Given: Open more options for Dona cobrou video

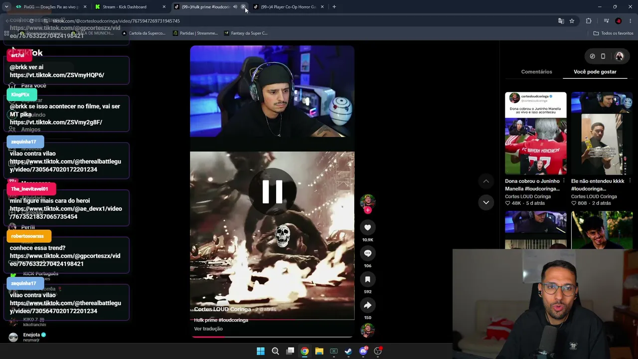Looking at the screenshot, I should [564, 181].
